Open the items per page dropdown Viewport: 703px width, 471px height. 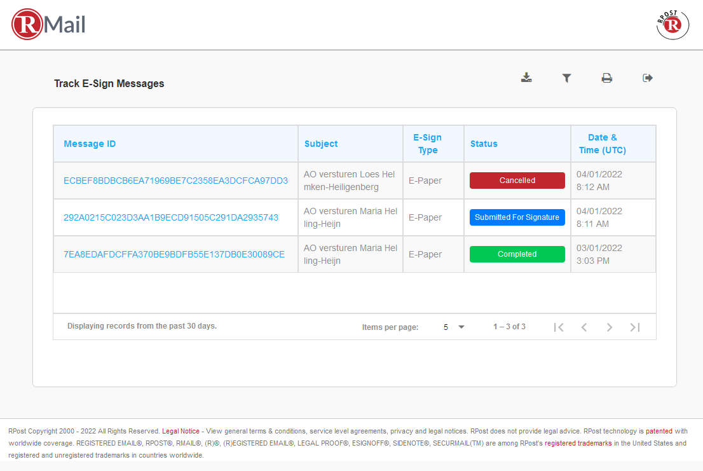coord(454,327)
